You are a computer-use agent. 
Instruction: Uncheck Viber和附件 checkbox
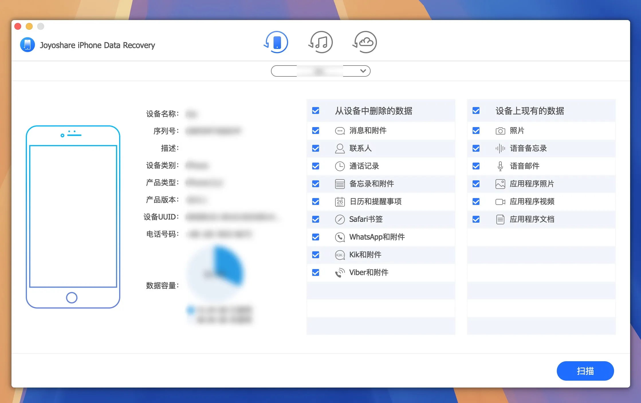pos(316,272)
